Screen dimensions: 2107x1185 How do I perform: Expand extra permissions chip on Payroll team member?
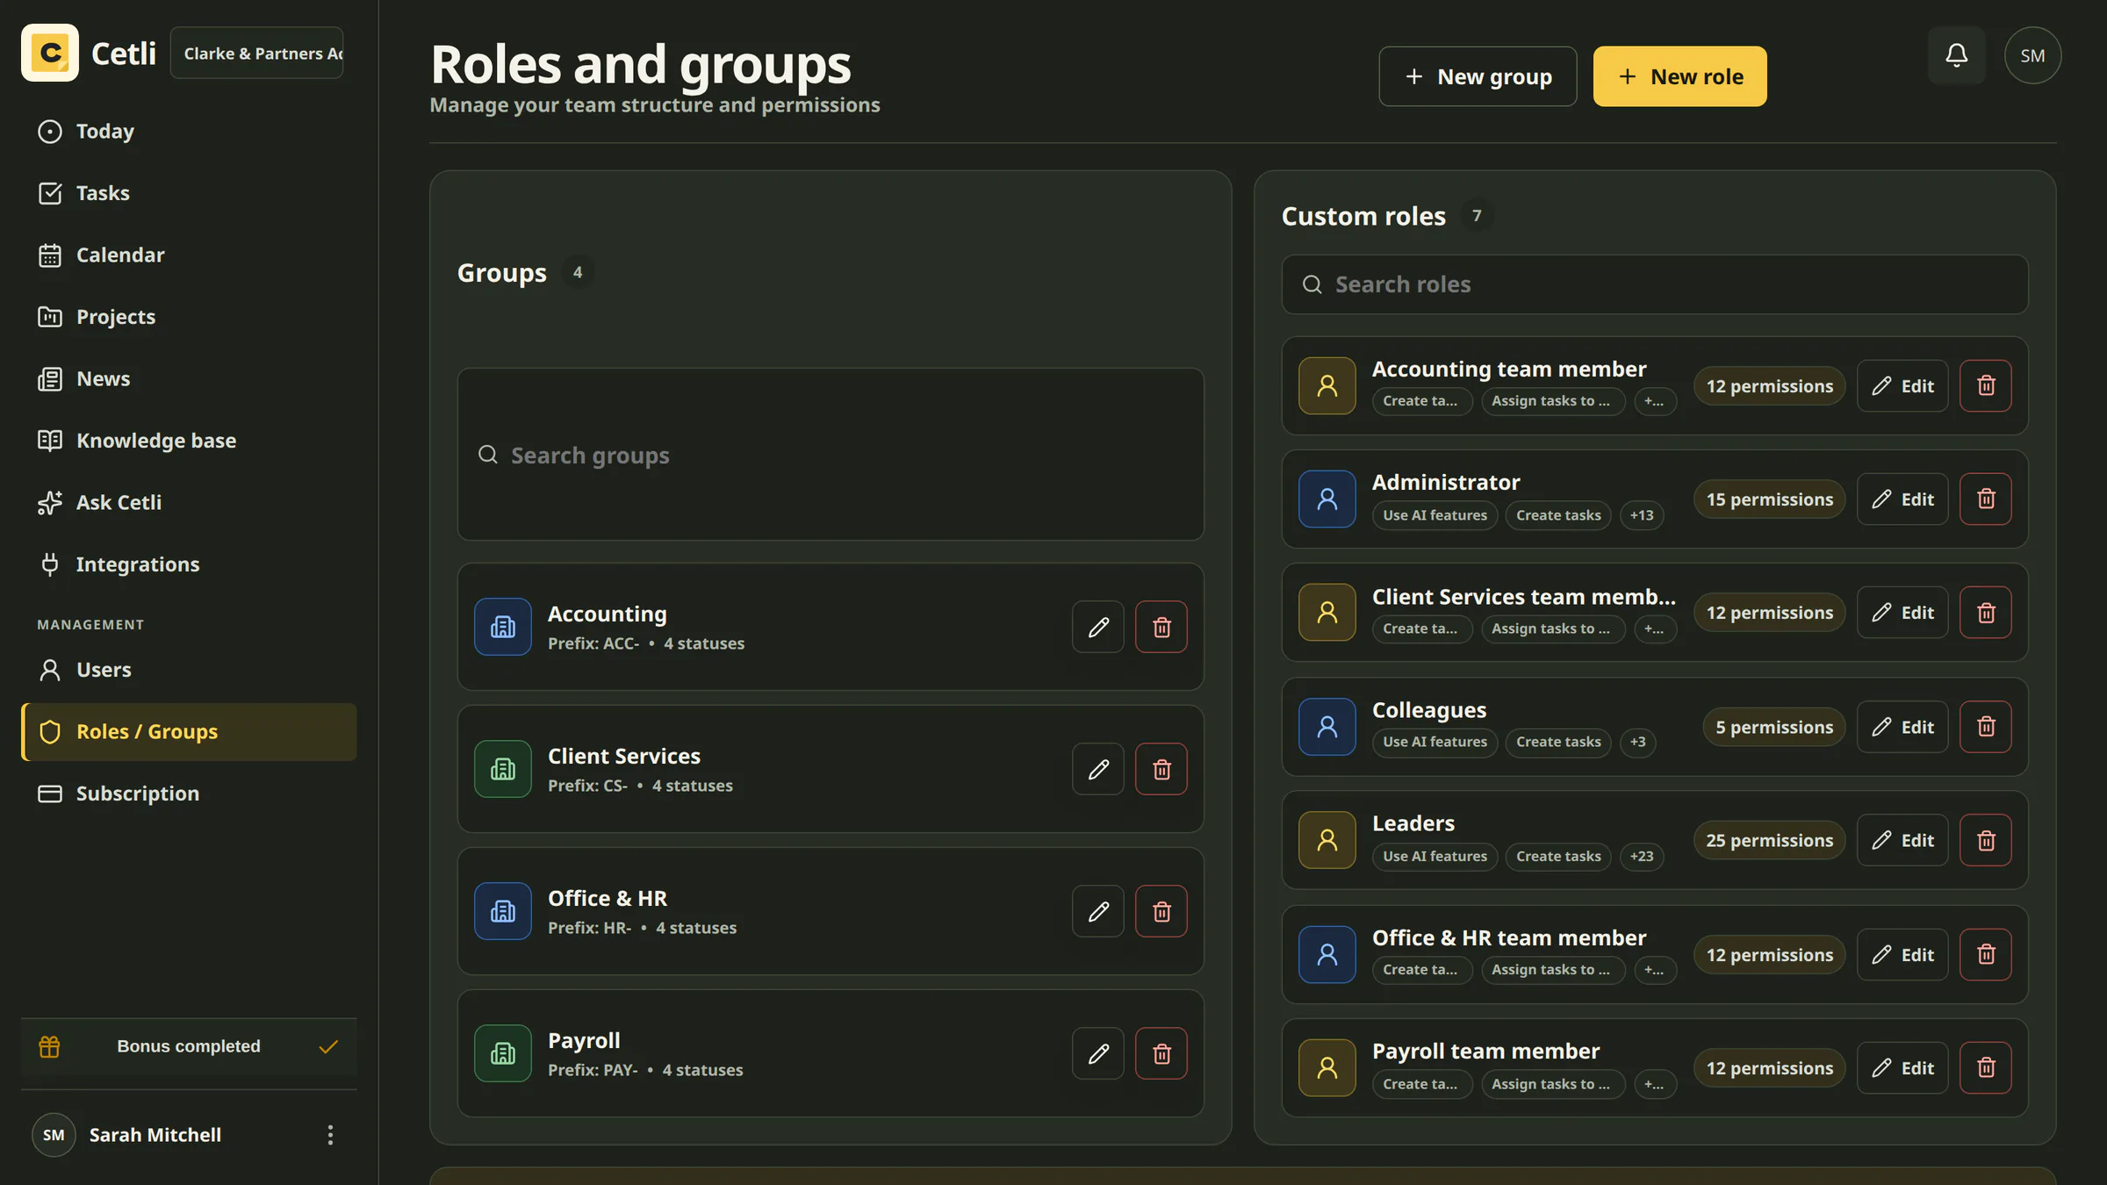point(1655,1084)
